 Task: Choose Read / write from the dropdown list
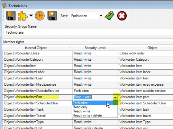tap(95, 111)
